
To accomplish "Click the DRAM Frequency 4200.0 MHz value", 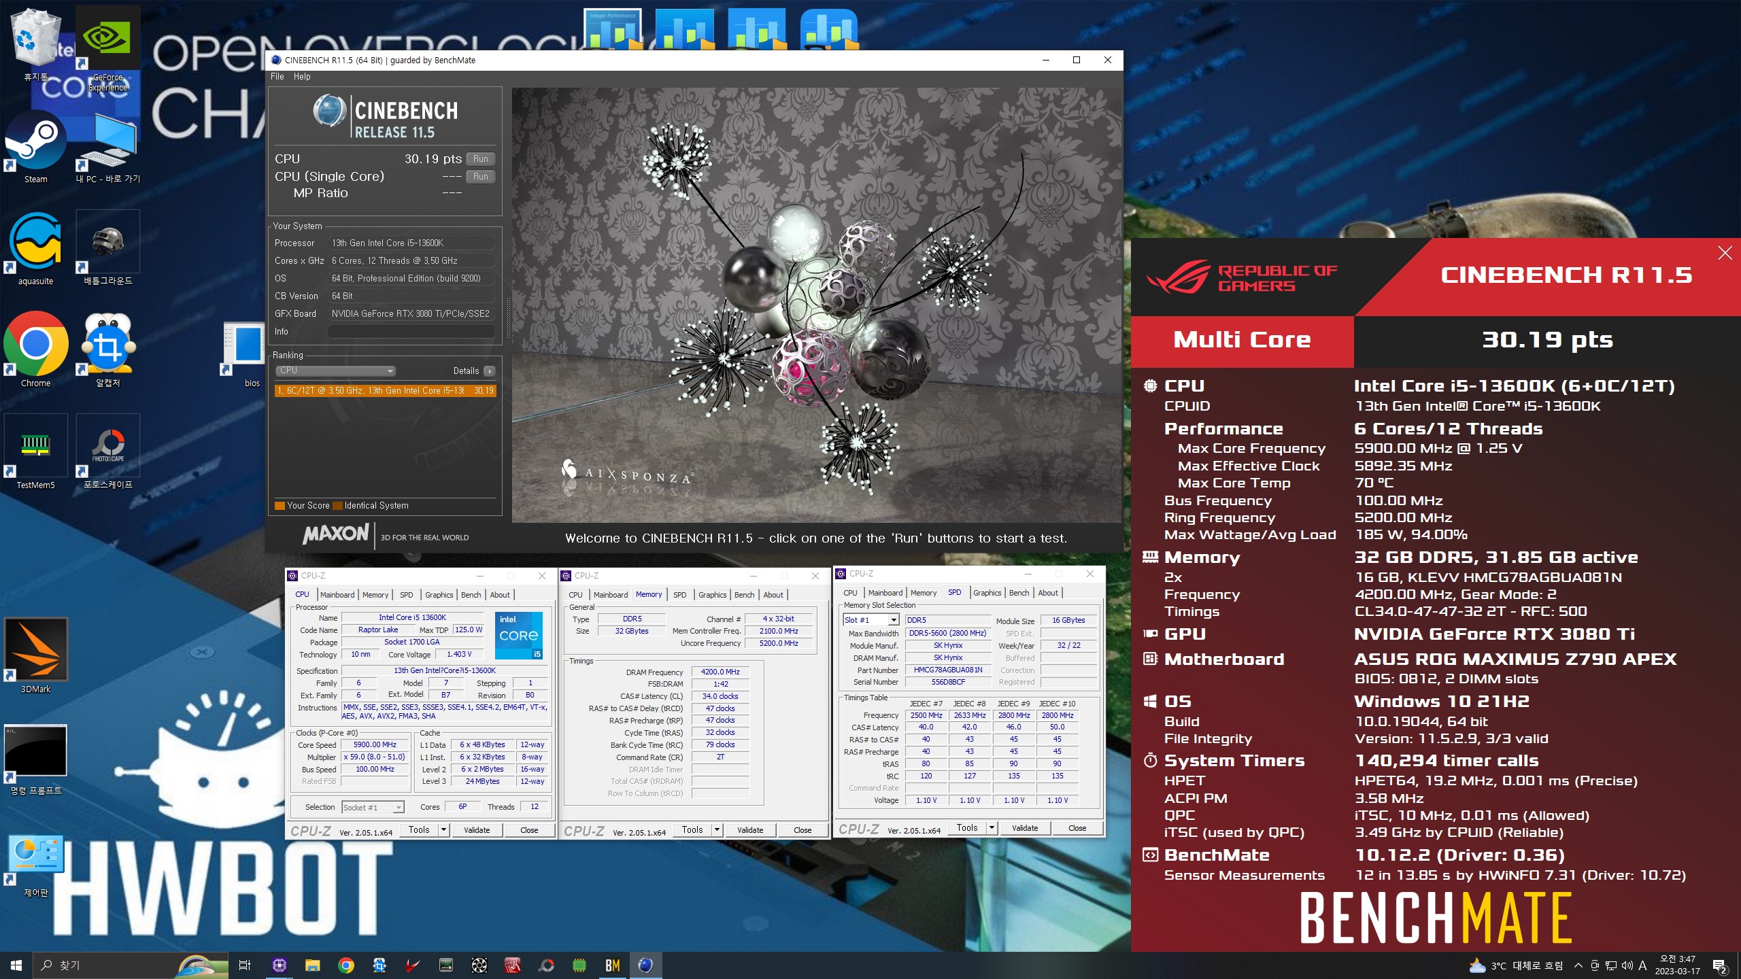I will click(x=720, y=672).
